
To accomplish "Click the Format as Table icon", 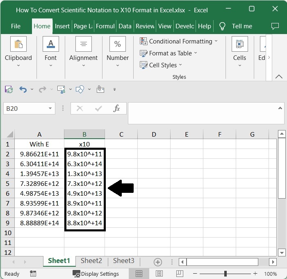I will 143,53.
